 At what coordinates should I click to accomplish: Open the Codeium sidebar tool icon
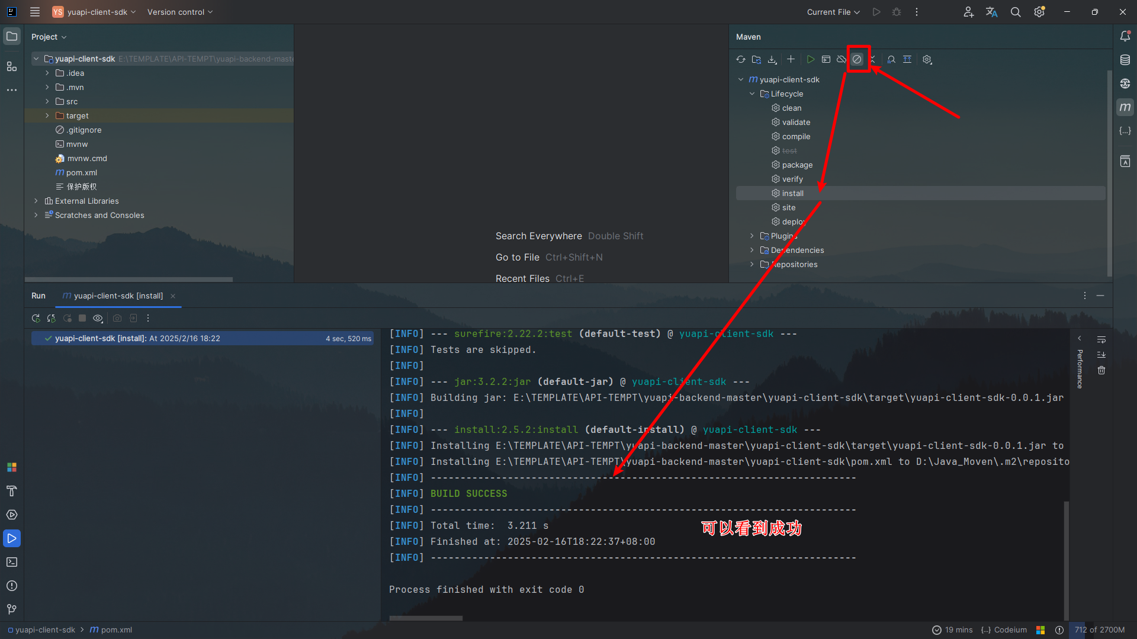click(x=1125, y=131)
